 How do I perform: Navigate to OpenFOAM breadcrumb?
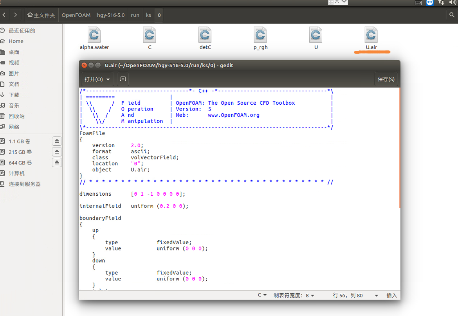pyautogui.click(x=76, y=15)
